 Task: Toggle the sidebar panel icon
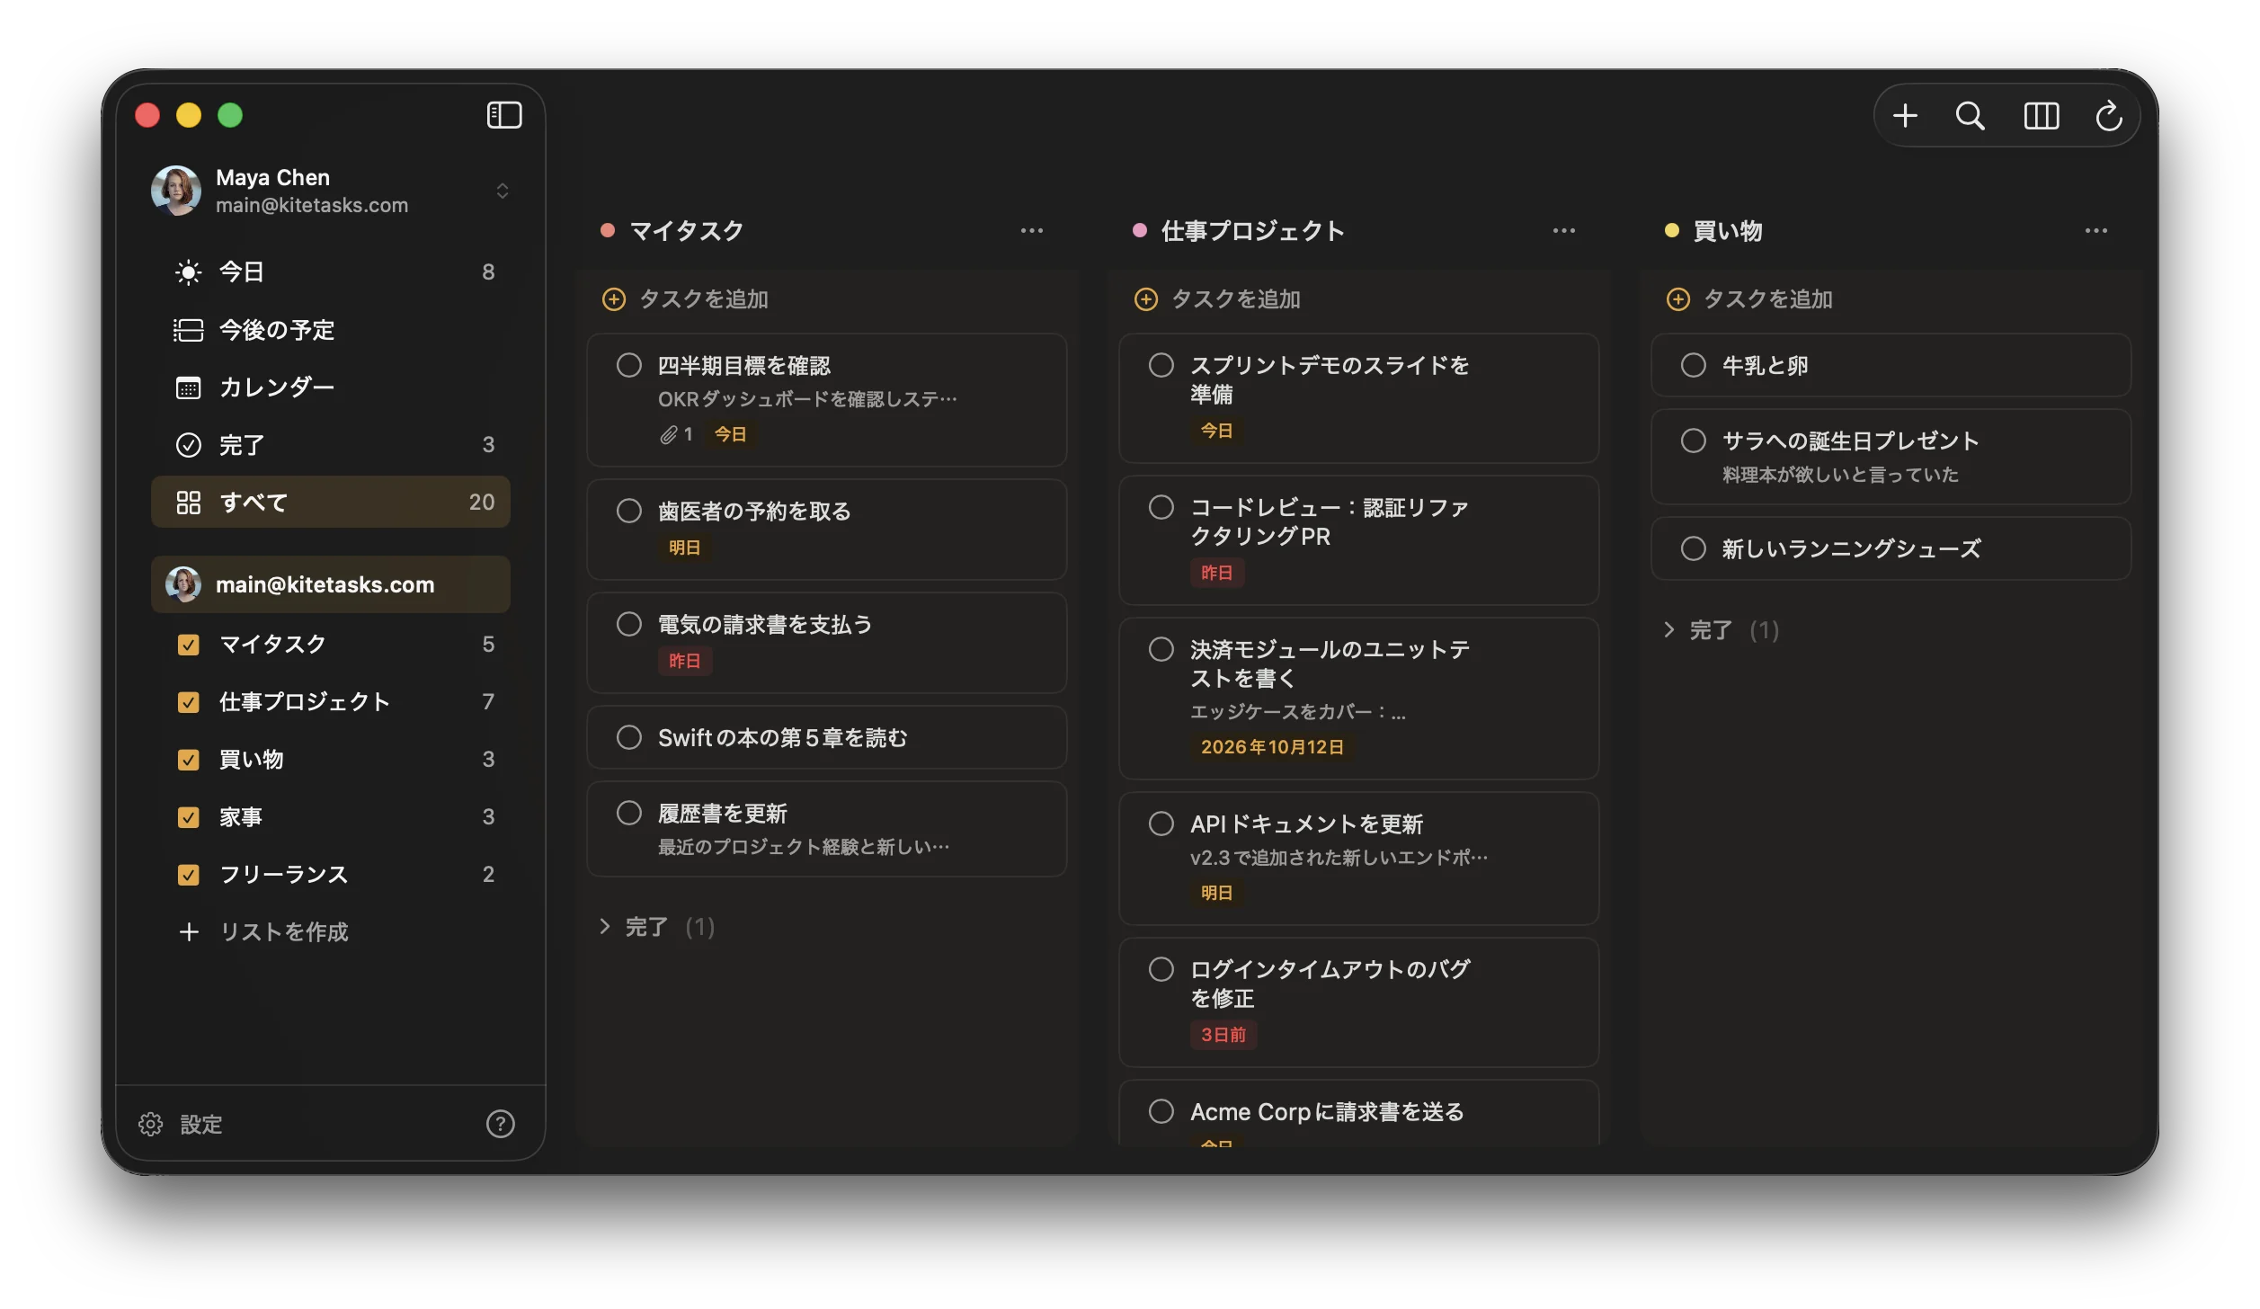click(x=504, y=115)
